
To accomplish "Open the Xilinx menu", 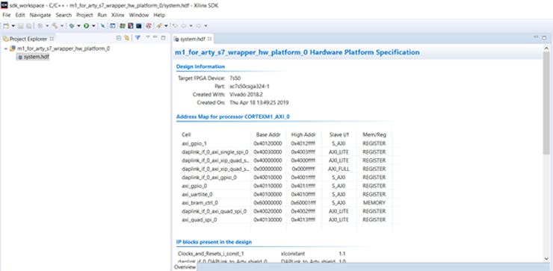I will coord(118,15).
